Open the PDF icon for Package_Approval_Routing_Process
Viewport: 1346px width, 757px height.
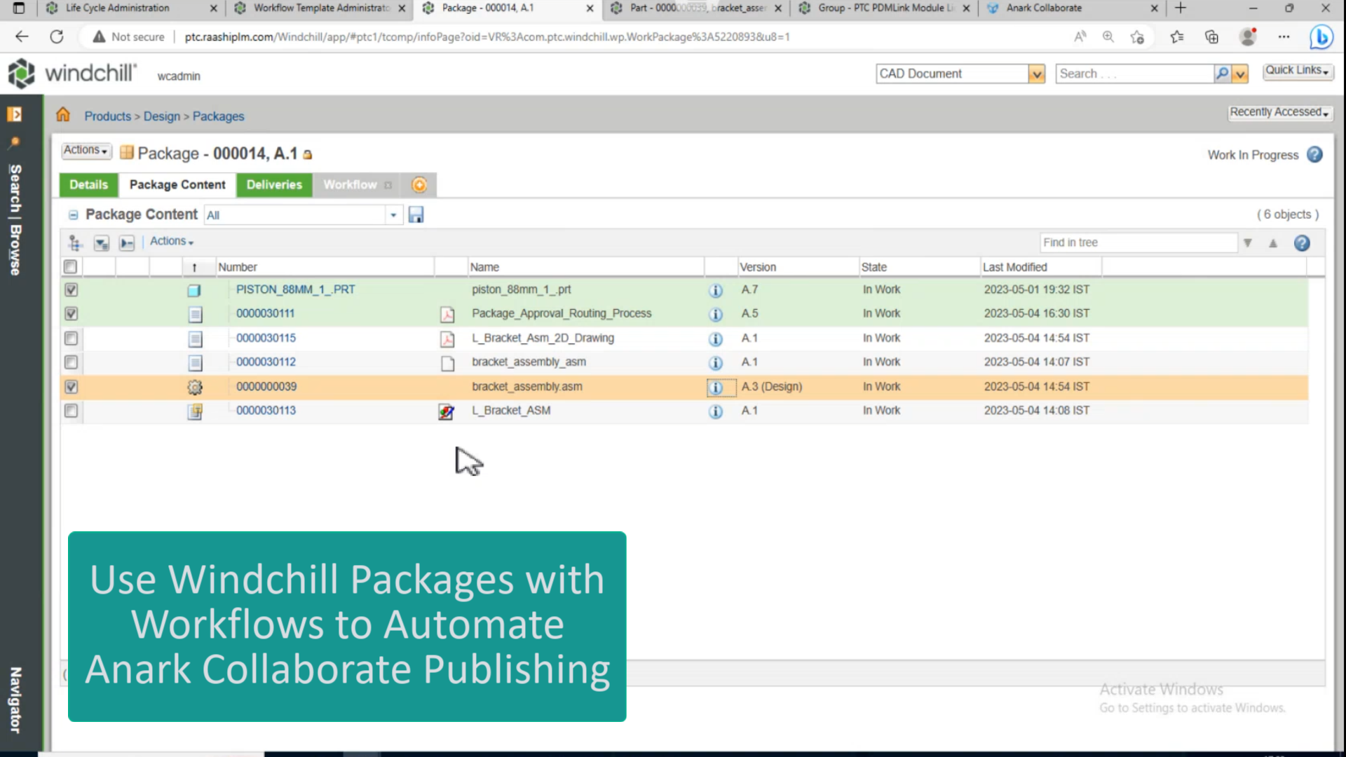(447, 314)
